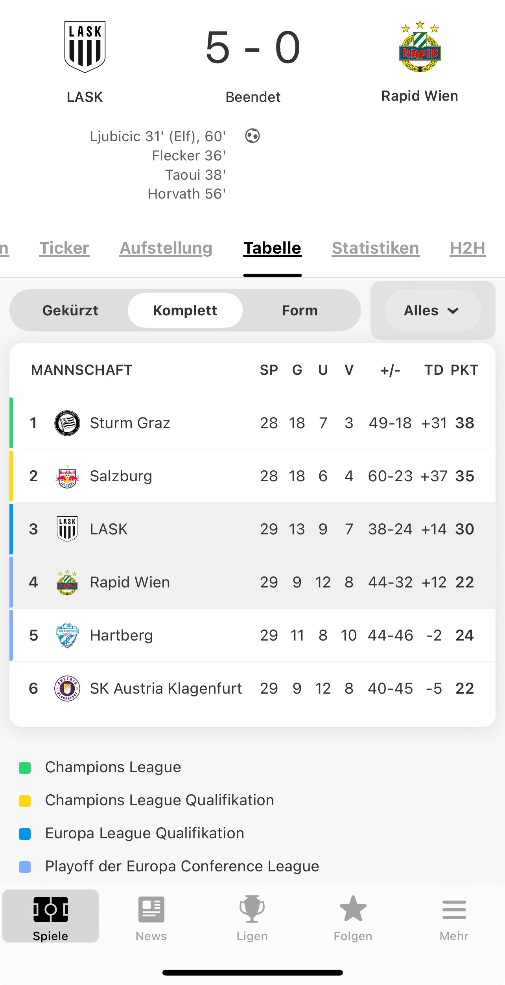Open the H2H tab
The height and width of the screenshot is (985, 505).
[467, 248]
